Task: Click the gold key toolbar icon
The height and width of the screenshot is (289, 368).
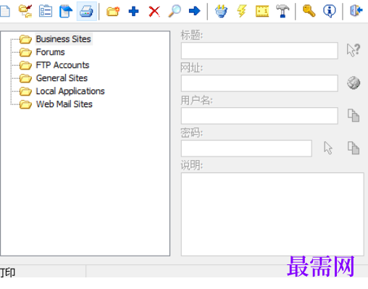Action: 309,11
